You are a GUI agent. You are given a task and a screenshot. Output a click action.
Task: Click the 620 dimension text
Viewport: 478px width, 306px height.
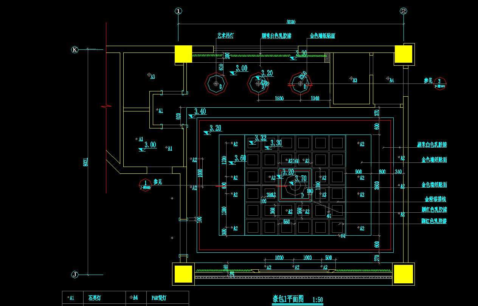click(x=178, y=116)
